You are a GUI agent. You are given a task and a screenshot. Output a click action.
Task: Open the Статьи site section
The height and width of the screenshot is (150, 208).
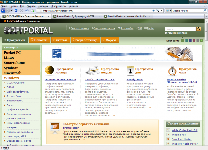coord(61,40)
